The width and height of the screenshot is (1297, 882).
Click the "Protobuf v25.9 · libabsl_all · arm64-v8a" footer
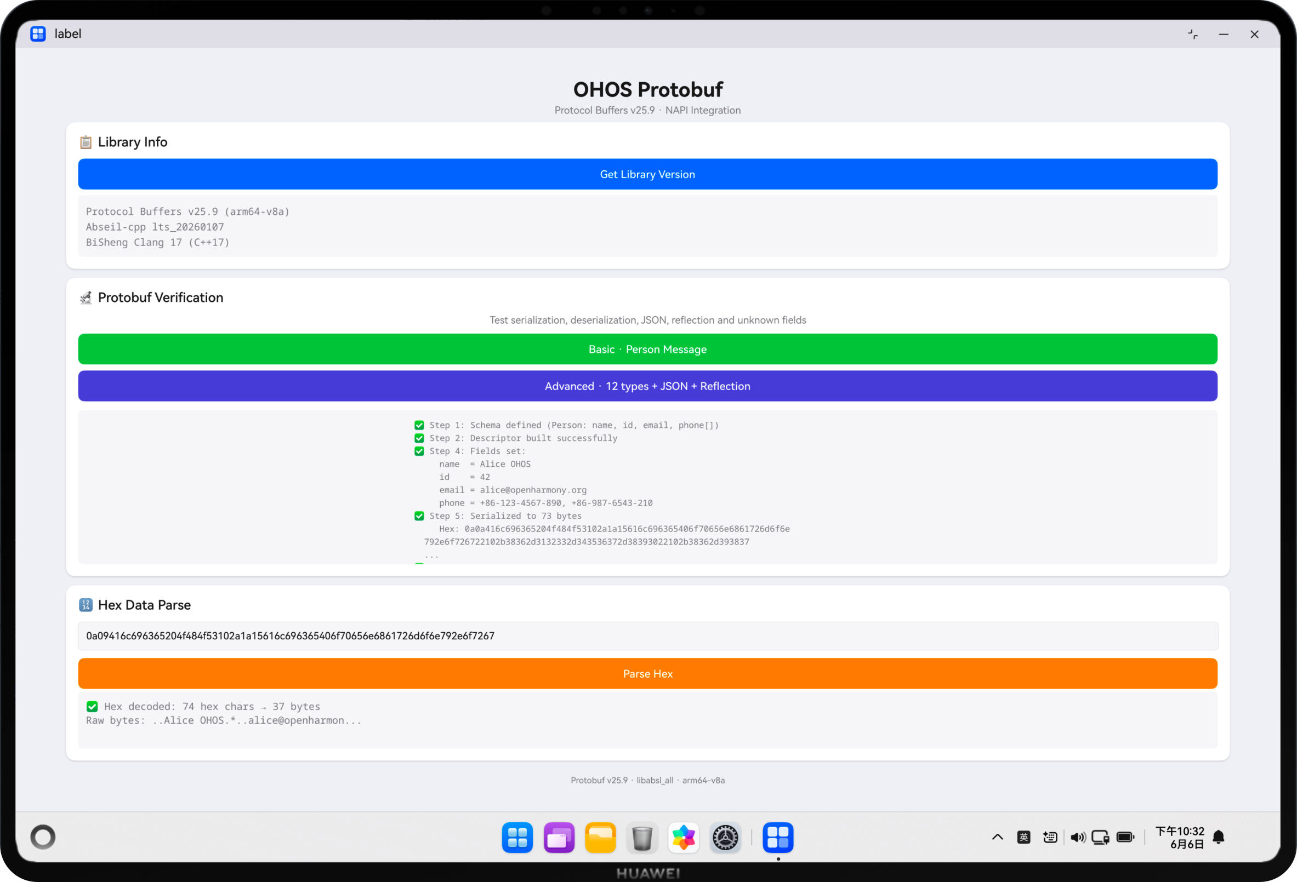(x=647, y=781)
